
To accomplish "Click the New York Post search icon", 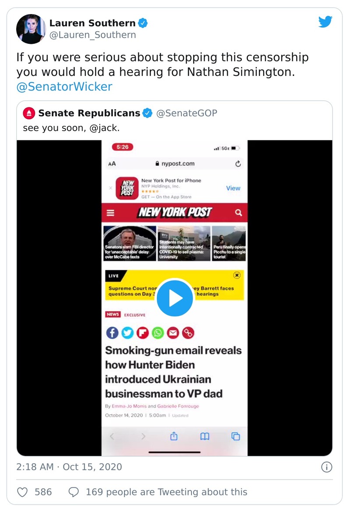I will click(x=238, y=213).
